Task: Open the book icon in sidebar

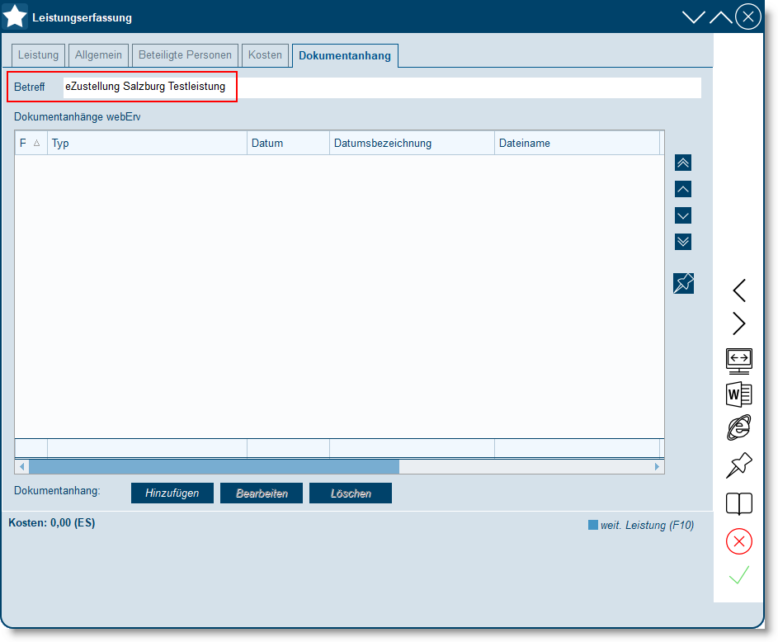Action: [738, 503]
